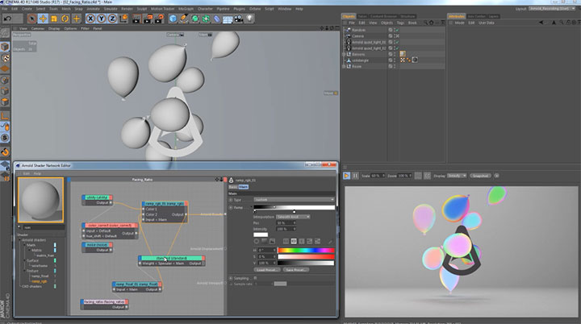Click the green array modeling icon
The height and width of the screenshot is (324, 581).
click(206, 19)
